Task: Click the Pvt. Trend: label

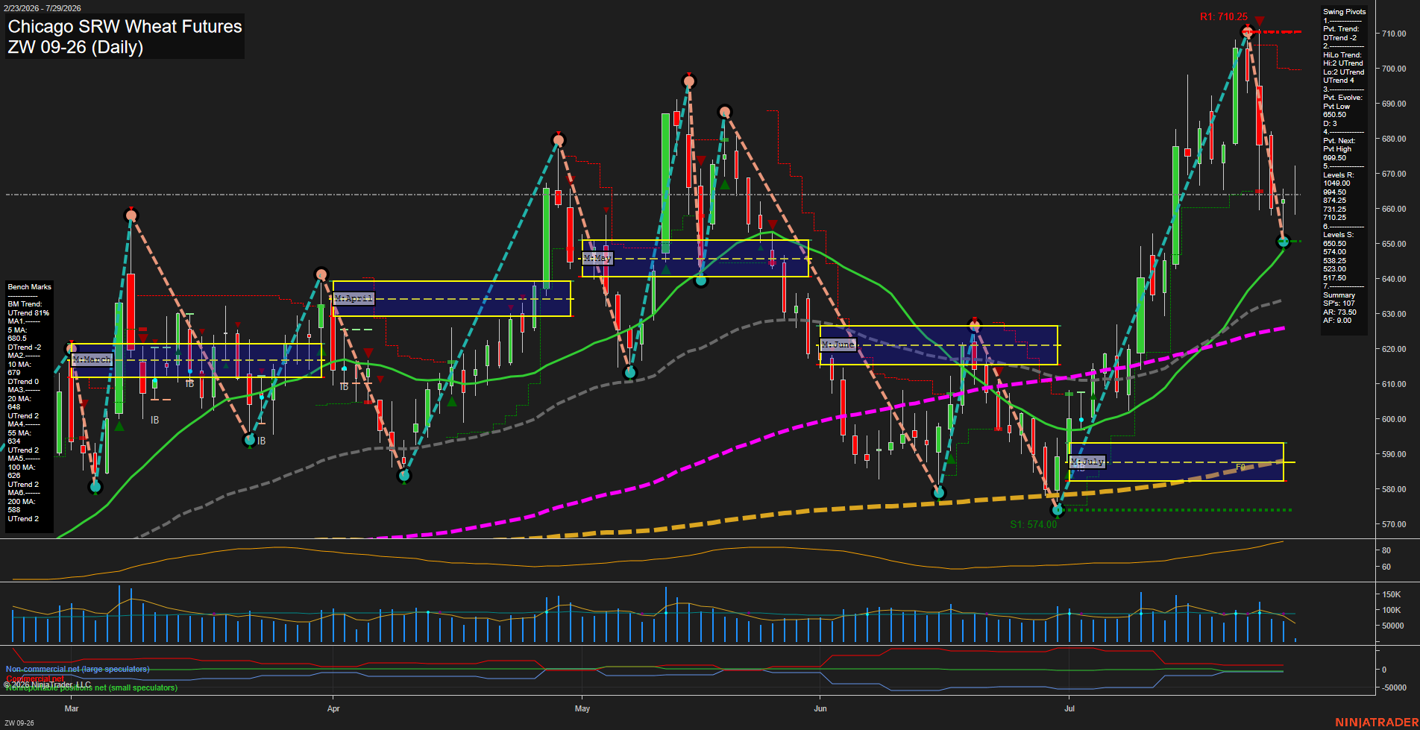Action: coord(1341,29)
